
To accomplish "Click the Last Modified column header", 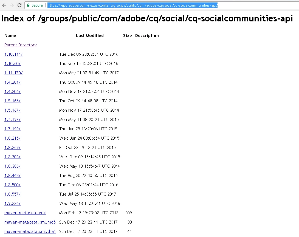I will [x=90, y=36].
